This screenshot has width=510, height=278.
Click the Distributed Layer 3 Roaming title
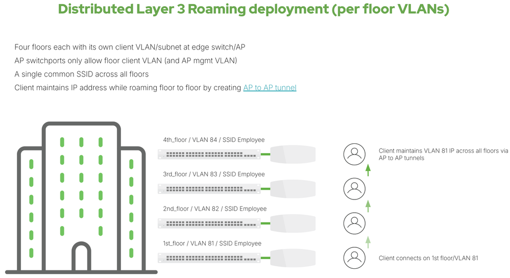pyautogui.click(x=254, y=10)
